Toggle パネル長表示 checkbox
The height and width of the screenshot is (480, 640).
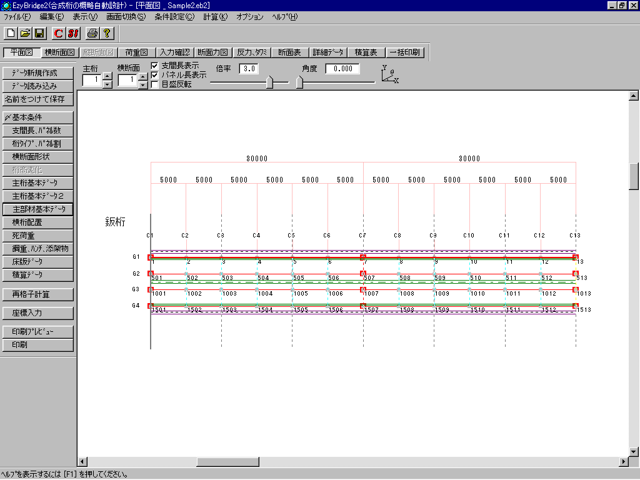155,75
